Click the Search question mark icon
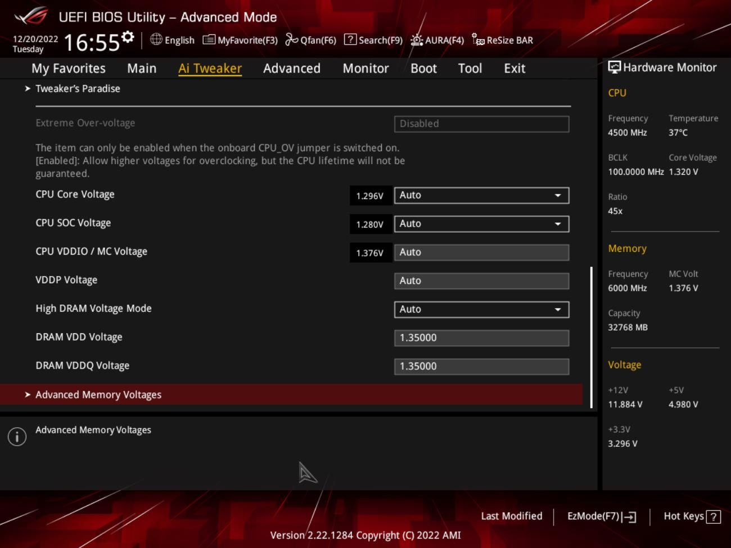Viewport: 731px width, 548px height. pos(350,39)
